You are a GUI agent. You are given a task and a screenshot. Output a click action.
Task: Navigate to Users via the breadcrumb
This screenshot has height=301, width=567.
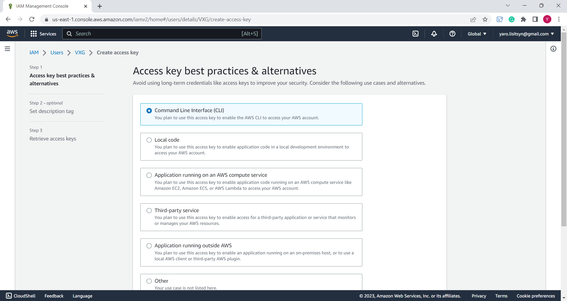(x=57, y=53)
